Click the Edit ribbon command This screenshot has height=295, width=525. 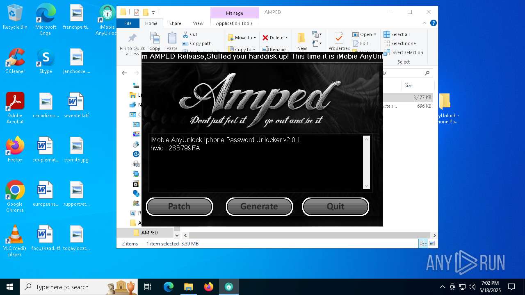click(361, 43)
